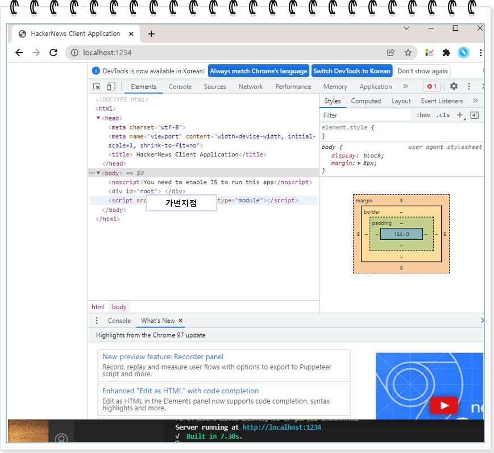The width and height of the screenshot is (494, 453).
Task: Select the Computed pane tab
Action: click(x=366, y=101)
